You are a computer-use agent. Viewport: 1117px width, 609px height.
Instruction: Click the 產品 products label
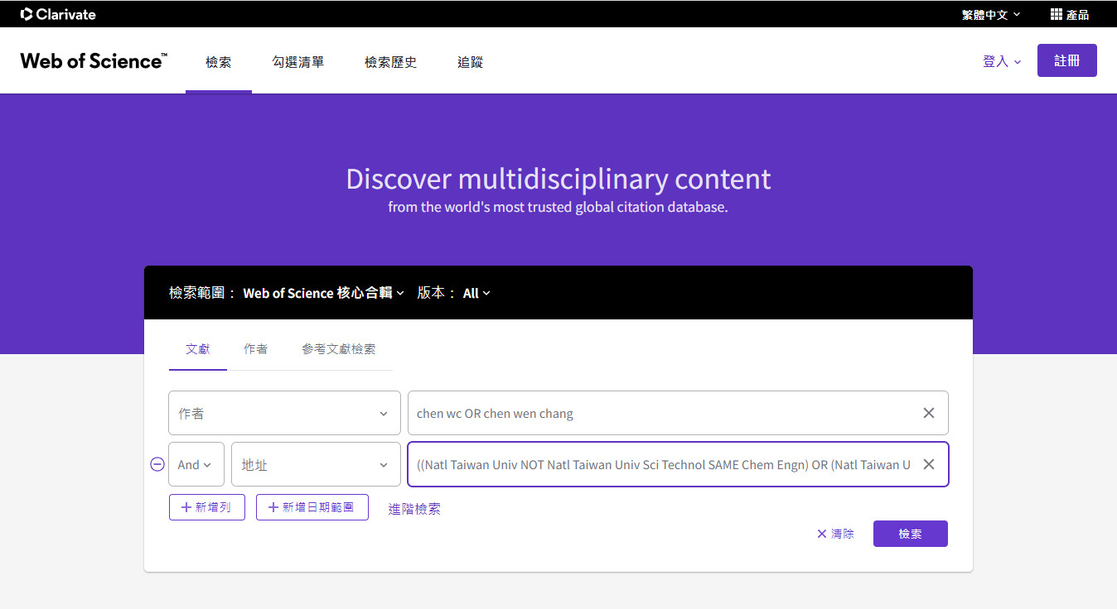pos(1078,14)
